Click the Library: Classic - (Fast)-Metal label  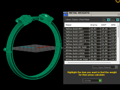click(77, 19)
